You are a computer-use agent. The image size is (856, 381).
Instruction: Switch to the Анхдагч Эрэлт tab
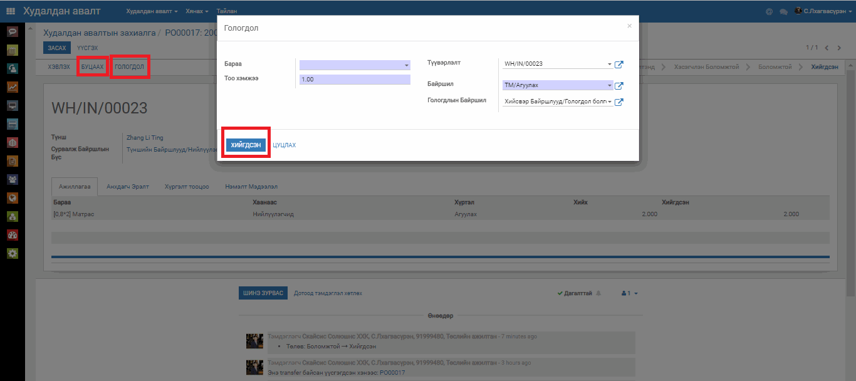[128, 187]
